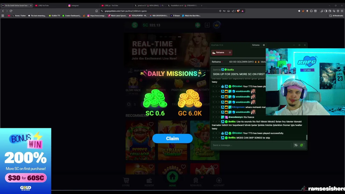Image resolution: width=345 pixels, height=194 pixels.
Task: Focus the Send a message field
Action: [252, 145]
